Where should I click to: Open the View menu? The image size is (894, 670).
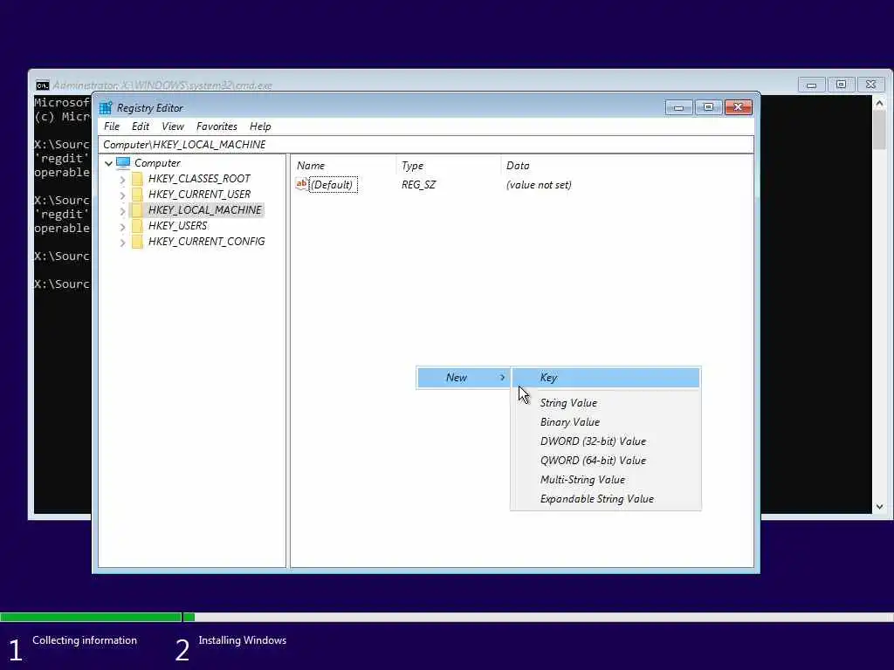click(x=172, y=126)
